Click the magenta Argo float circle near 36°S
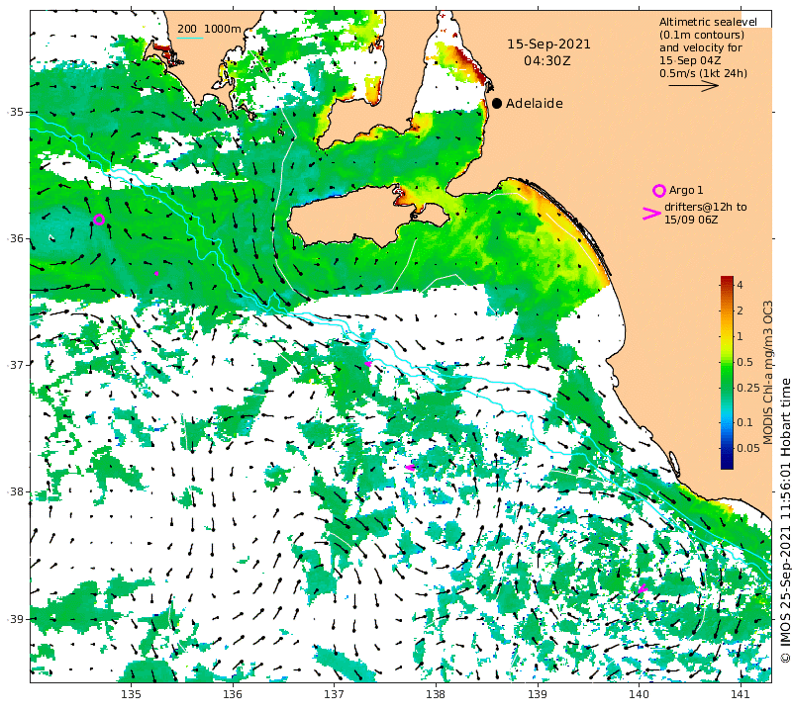The image size is (792, 712). 99,220
